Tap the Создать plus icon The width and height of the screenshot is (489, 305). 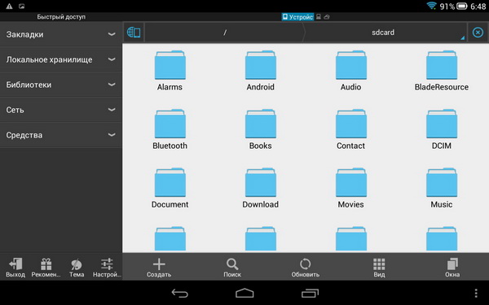[x=159, y=264]
